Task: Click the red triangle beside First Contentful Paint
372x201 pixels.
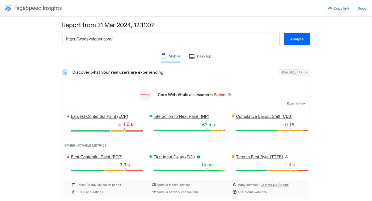Action: (x=68, y=157)
